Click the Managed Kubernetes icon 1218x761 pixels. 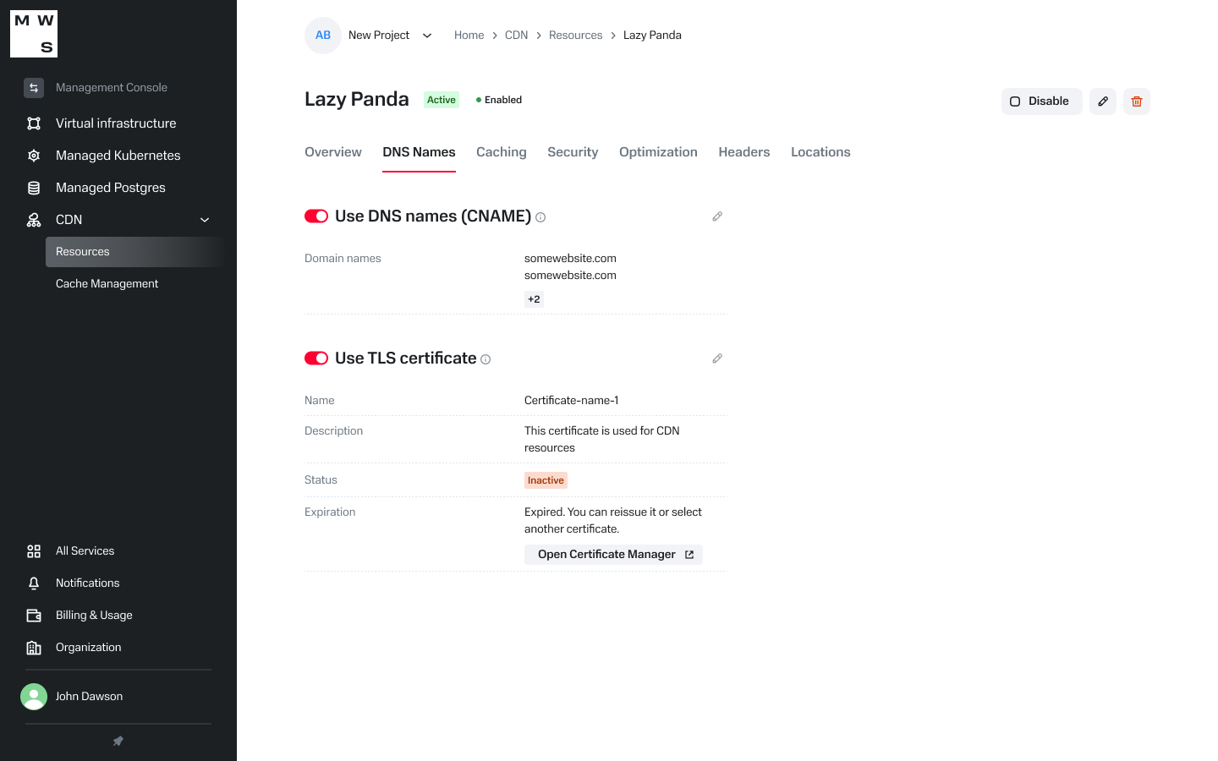coord(34,156)
